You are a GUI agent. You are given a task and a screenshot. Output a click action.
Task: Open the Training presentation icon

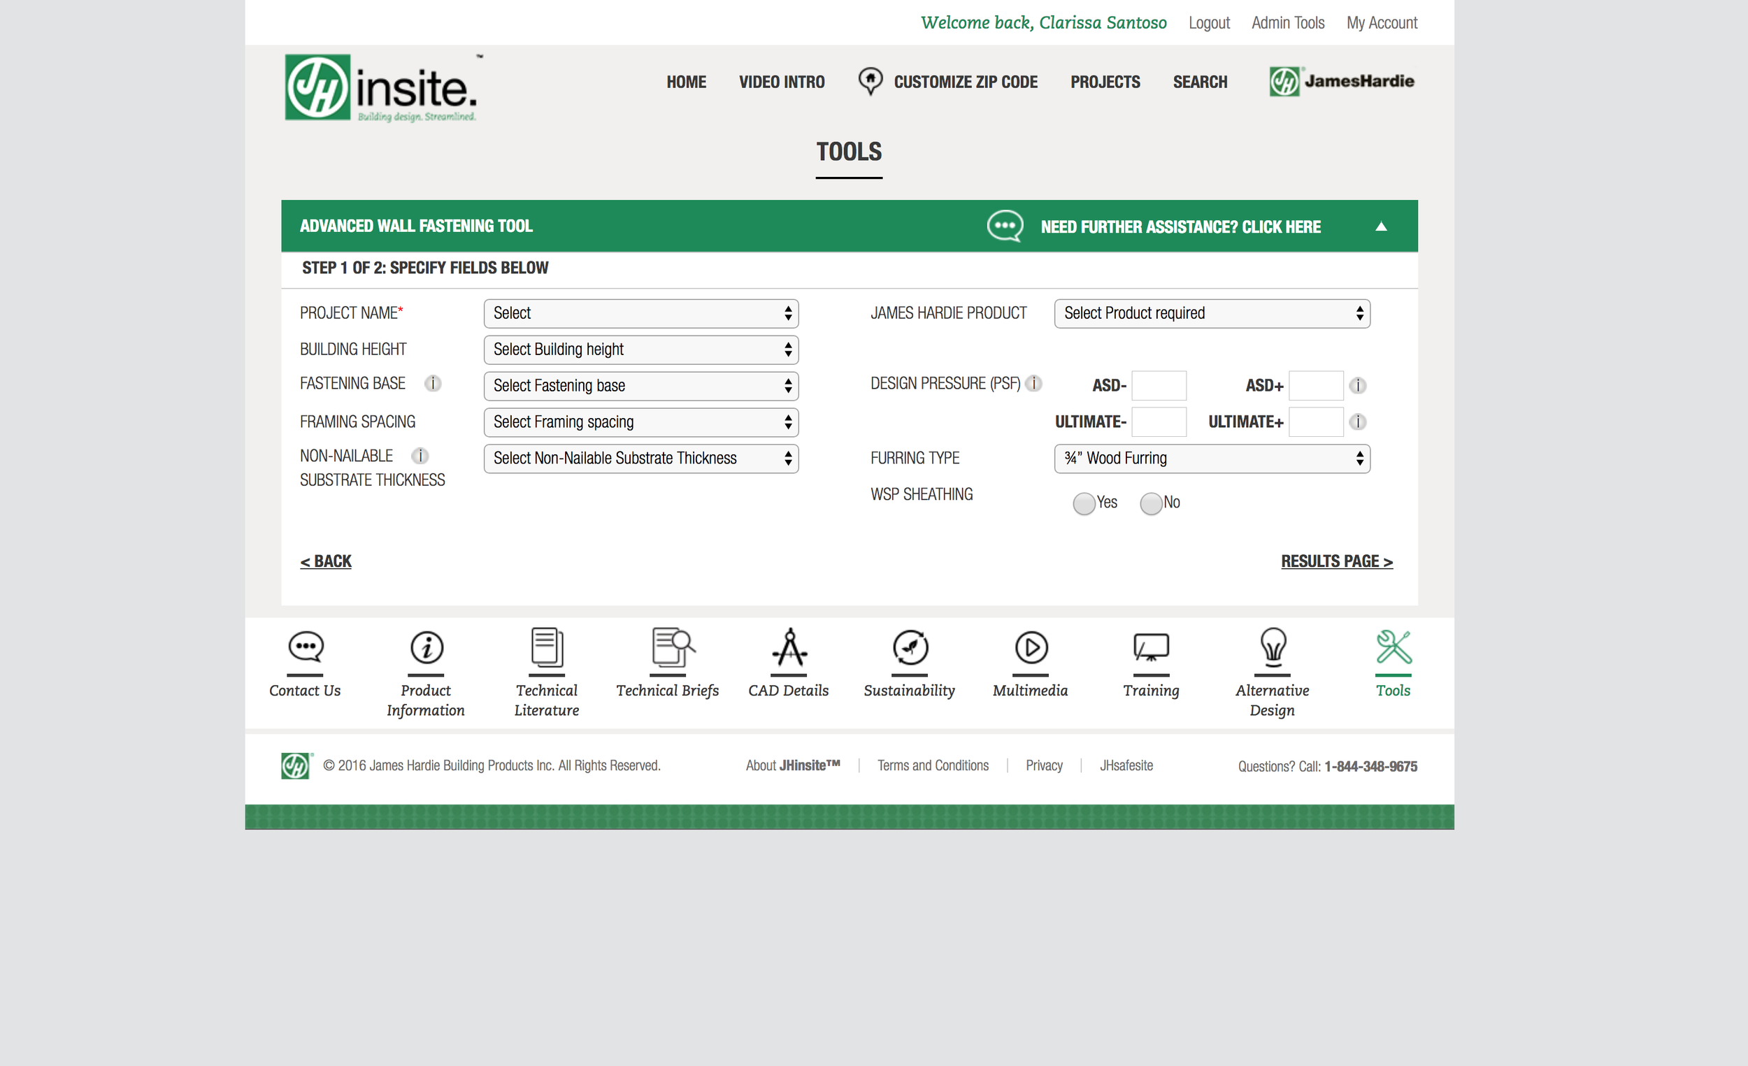pos(1151,647)
